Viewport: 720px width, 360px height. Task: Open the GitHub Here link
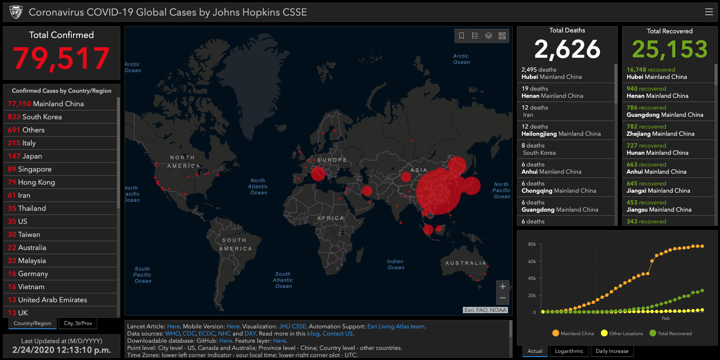pos(226,341)
